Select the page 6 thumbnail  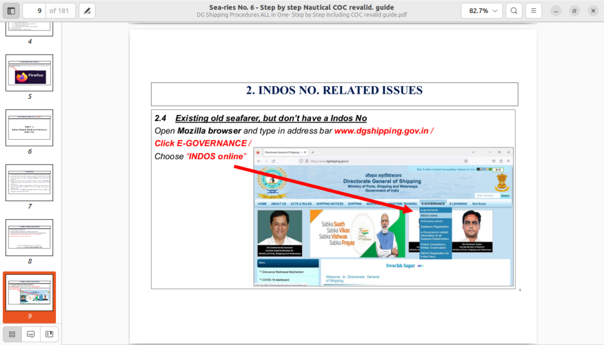click(x=29, y=128)
